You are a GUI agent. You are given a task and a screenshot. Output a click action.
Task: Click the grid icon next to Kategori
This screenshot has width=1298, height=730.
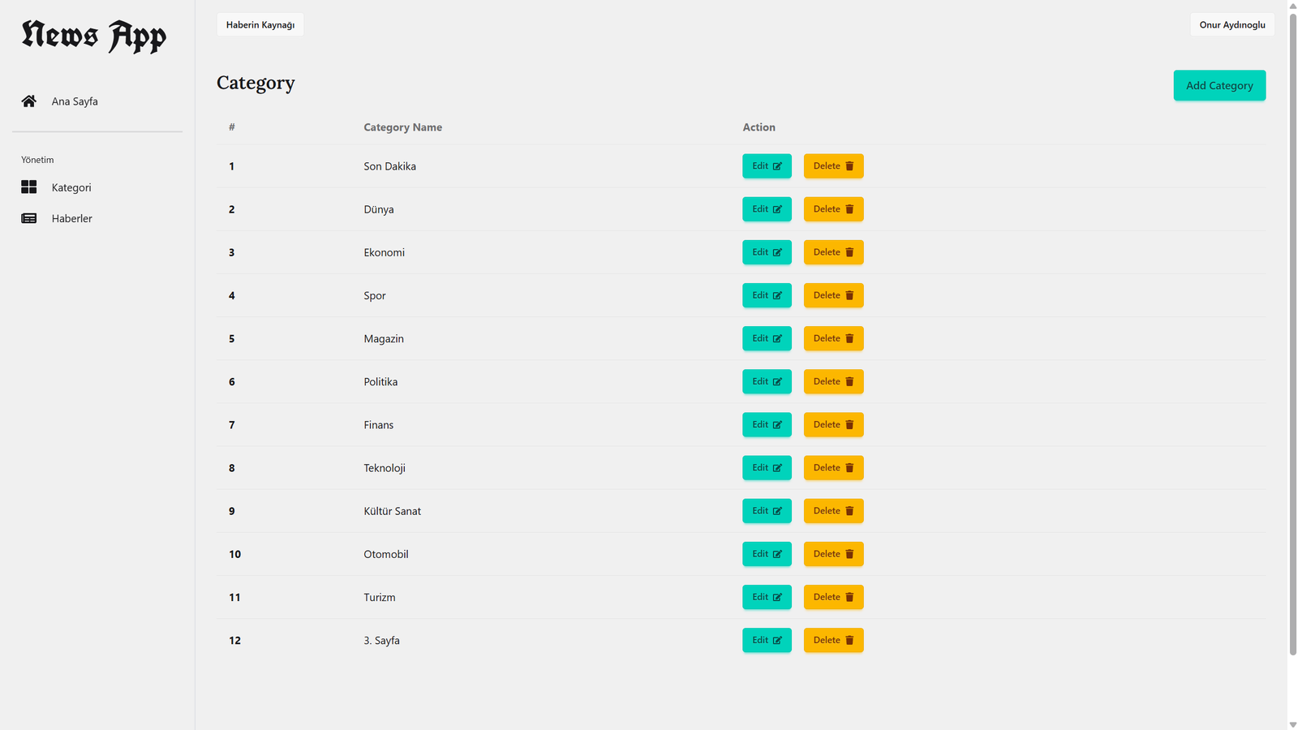[29, 187]
